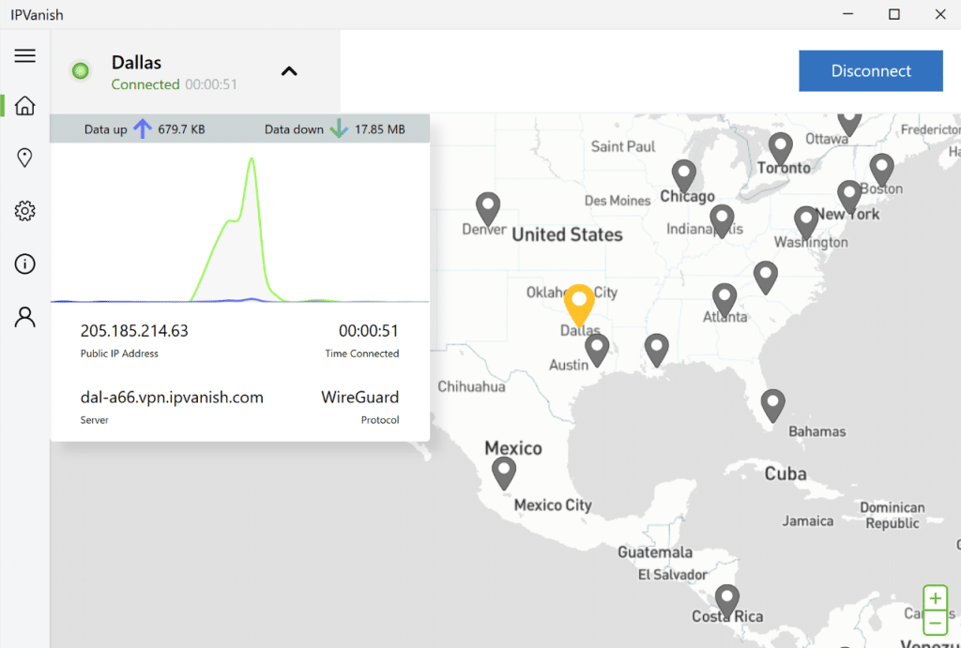Click the United States map label
Viewport: 961px width, 648px height.
[x=567, y=234]
